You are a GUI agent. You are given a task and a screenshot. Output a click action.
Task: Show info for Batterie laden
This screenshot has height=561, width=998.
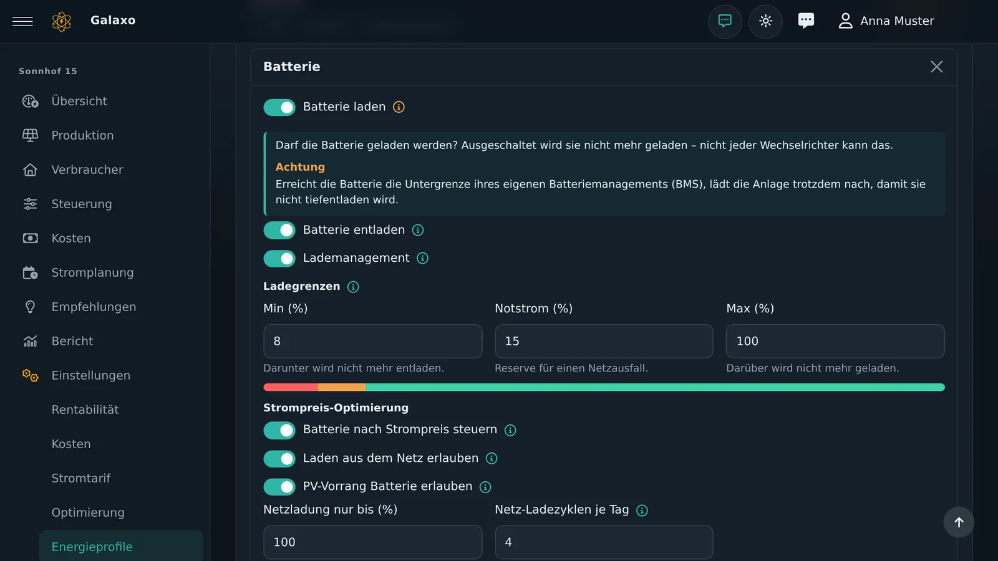(x=399, y=107)
